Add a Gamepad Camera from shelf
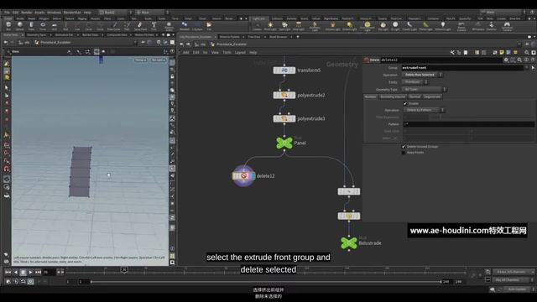Viewport: 537px width, 302px height. 507,26
